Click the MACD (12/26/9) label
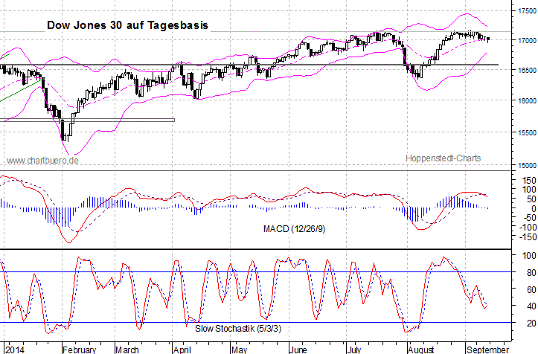The width and height of the screenshot is (538, 354). tap(294, 229)
